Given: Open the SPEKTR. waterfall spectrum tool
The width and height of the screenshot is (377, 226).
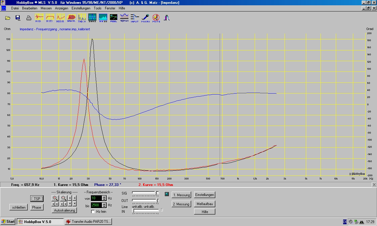Looking at the screenshot, I should point(71,18).
